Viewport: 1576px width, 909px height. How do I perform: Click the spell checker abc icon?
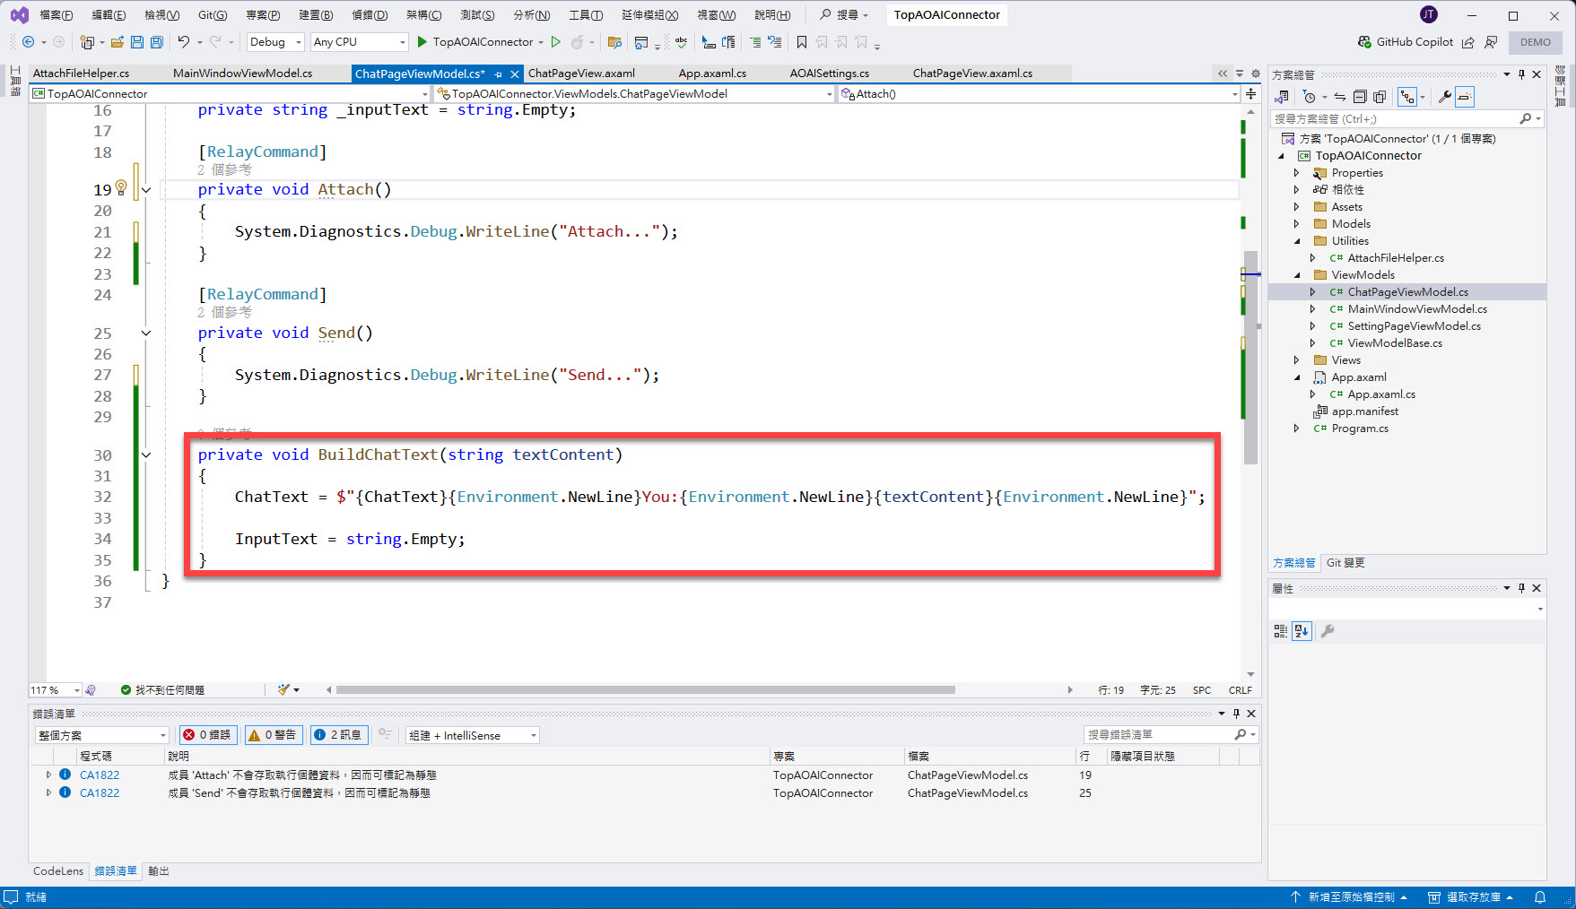(x=682, y=42)
